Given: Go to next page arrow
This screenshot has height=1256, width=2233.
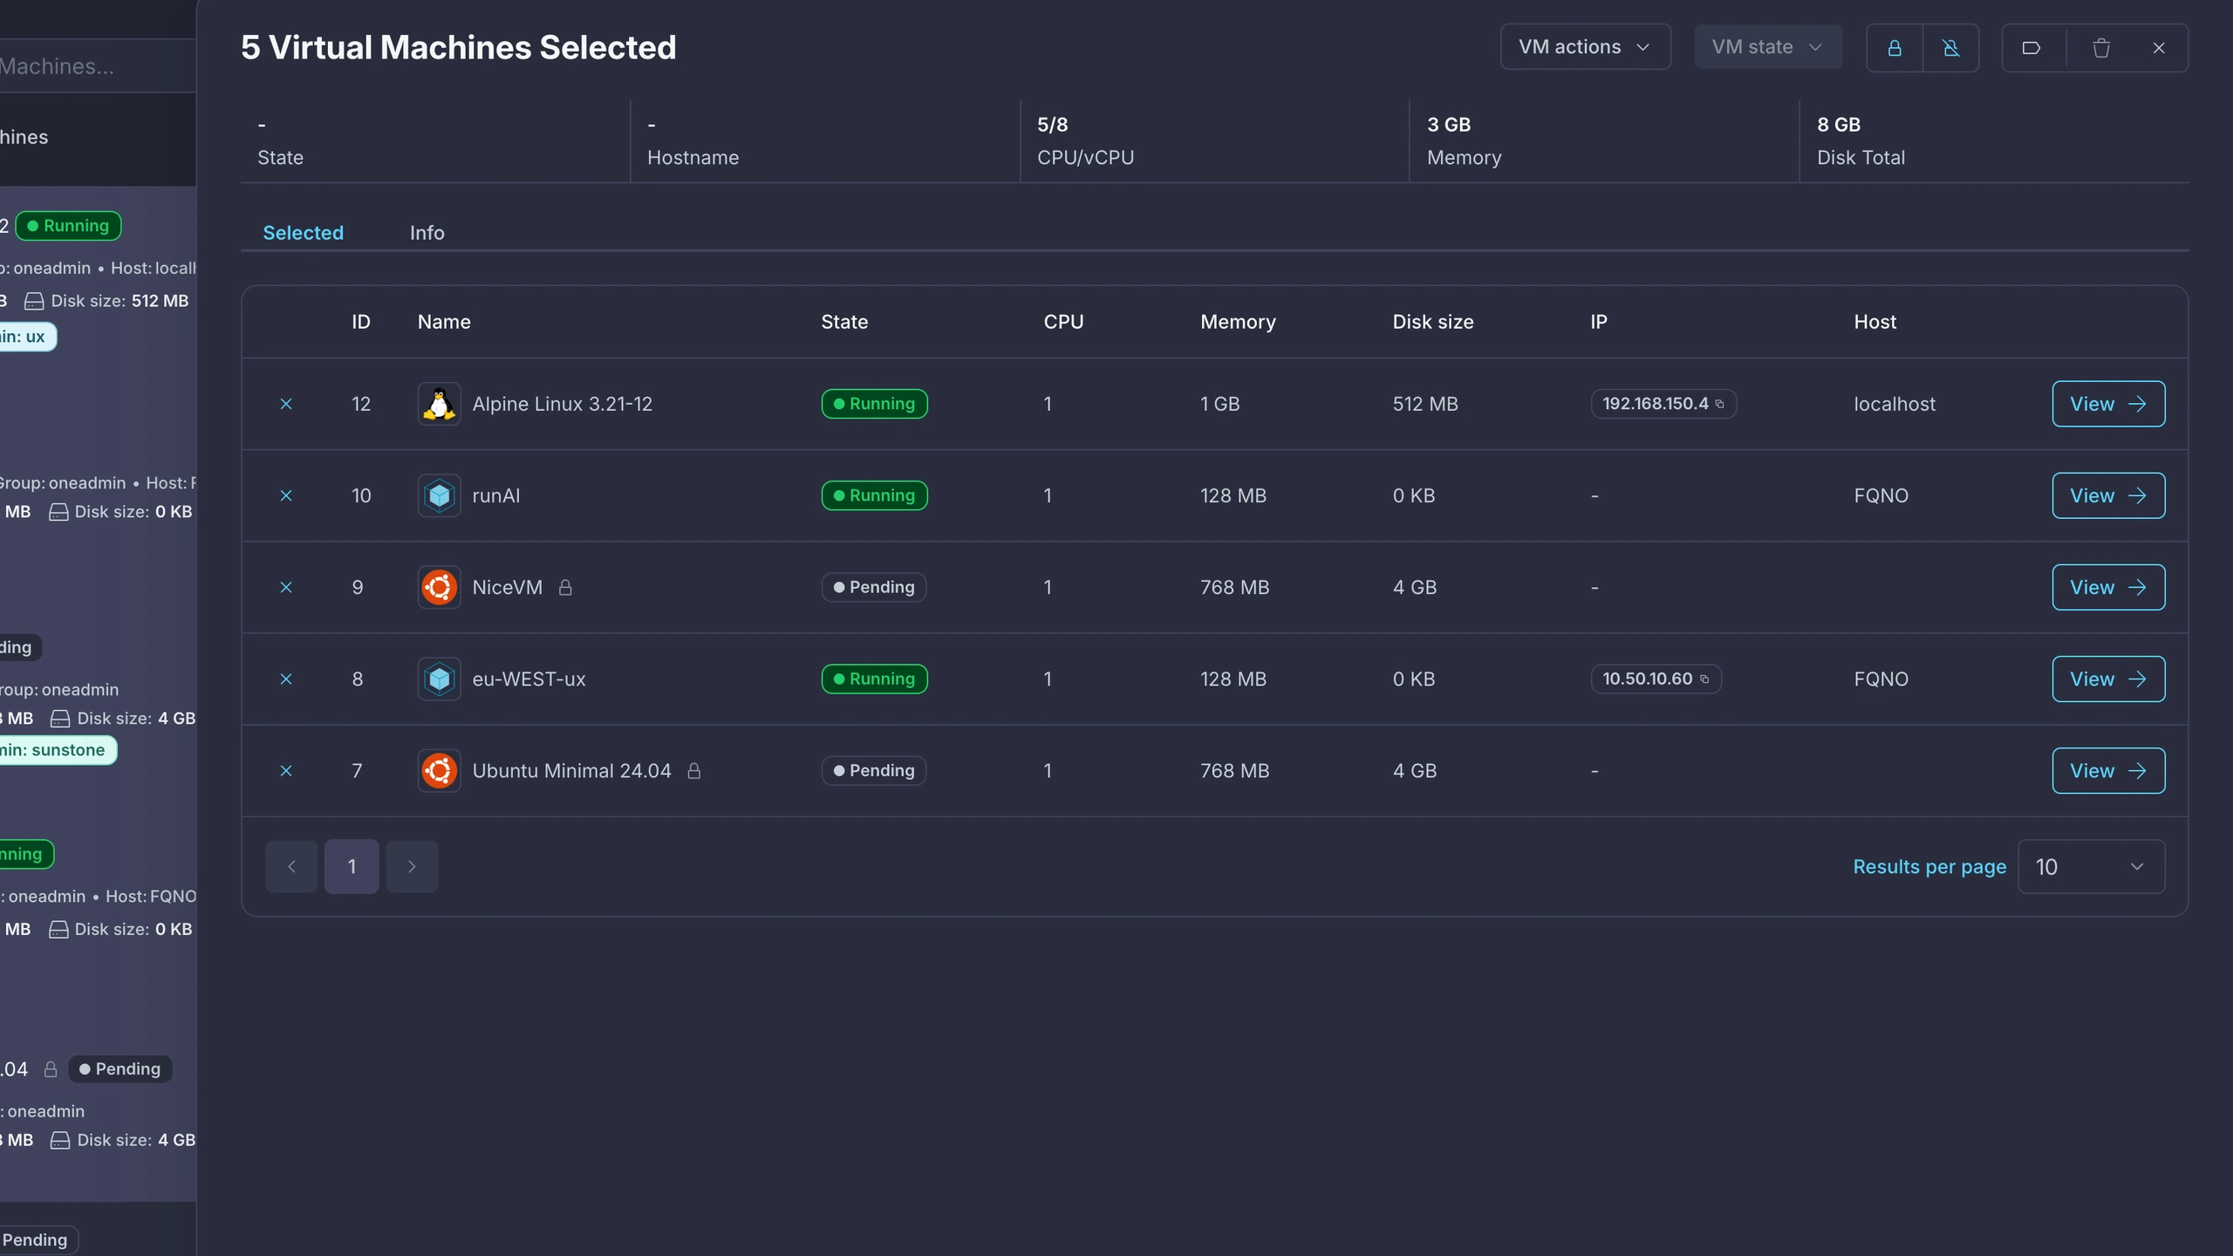Looking at the screenshot, I should pyautogui.click(x=412, y=867).
